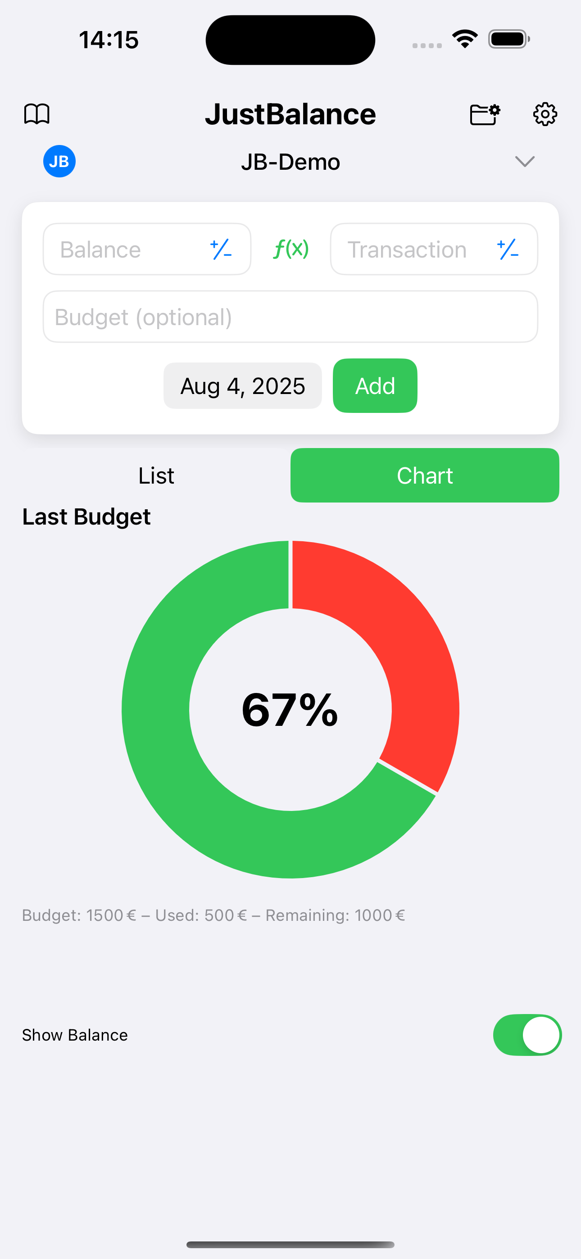This screenshot has height=1259, width=581.
Task: Switch to the List tab
Action: click(x=156, y=475)
